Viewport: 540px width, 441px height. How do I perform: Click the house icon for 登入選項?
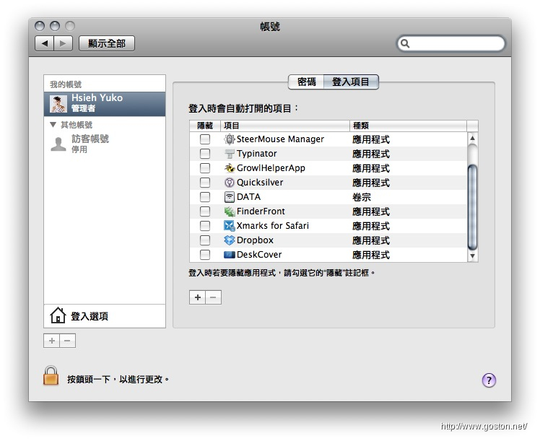(58, 316)
